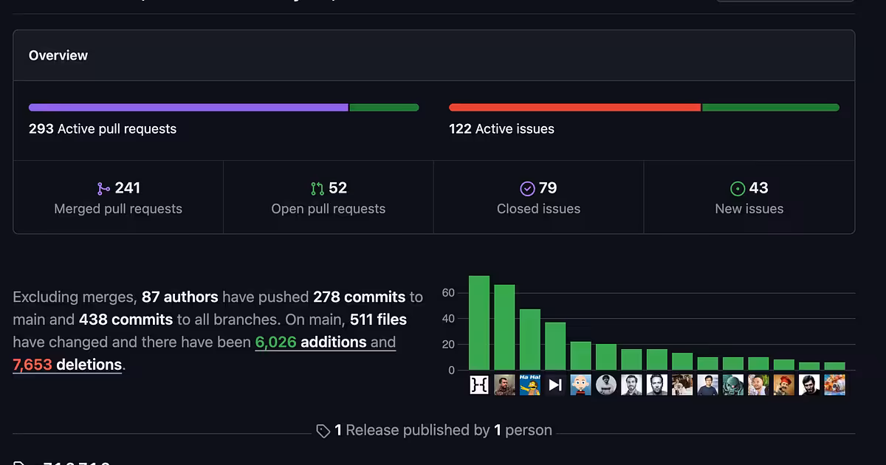886x465 pixels.
Task: Click the tag icon beside Release published
Action: [x=323, y=430]
